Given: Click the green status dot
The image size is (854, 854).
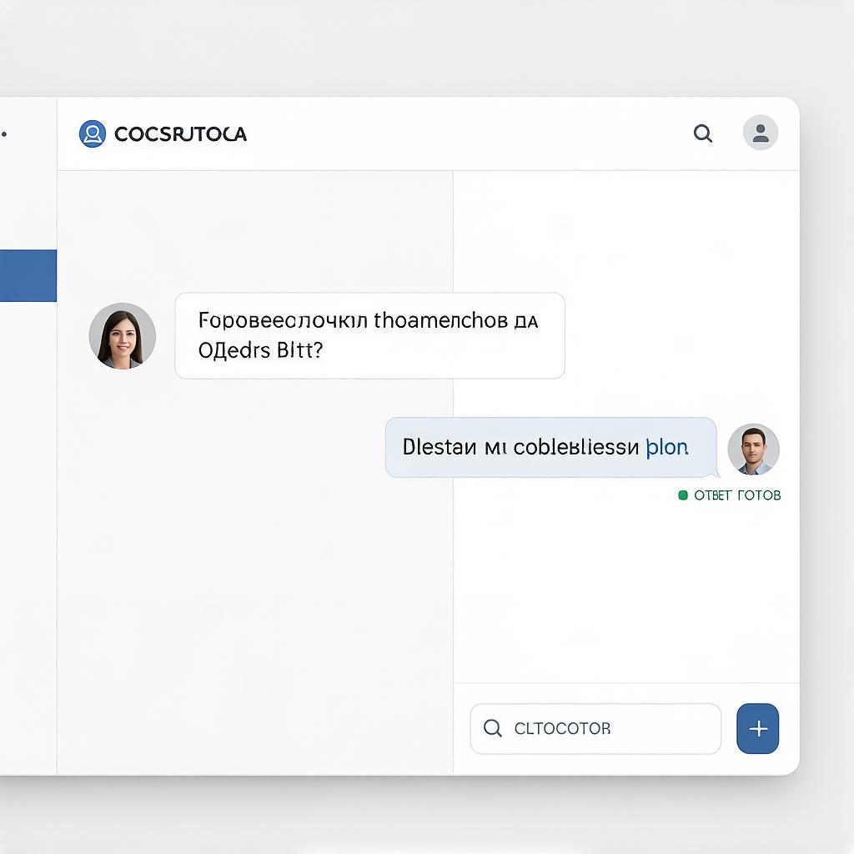Looking at the screenshot, I should (683, 495).
